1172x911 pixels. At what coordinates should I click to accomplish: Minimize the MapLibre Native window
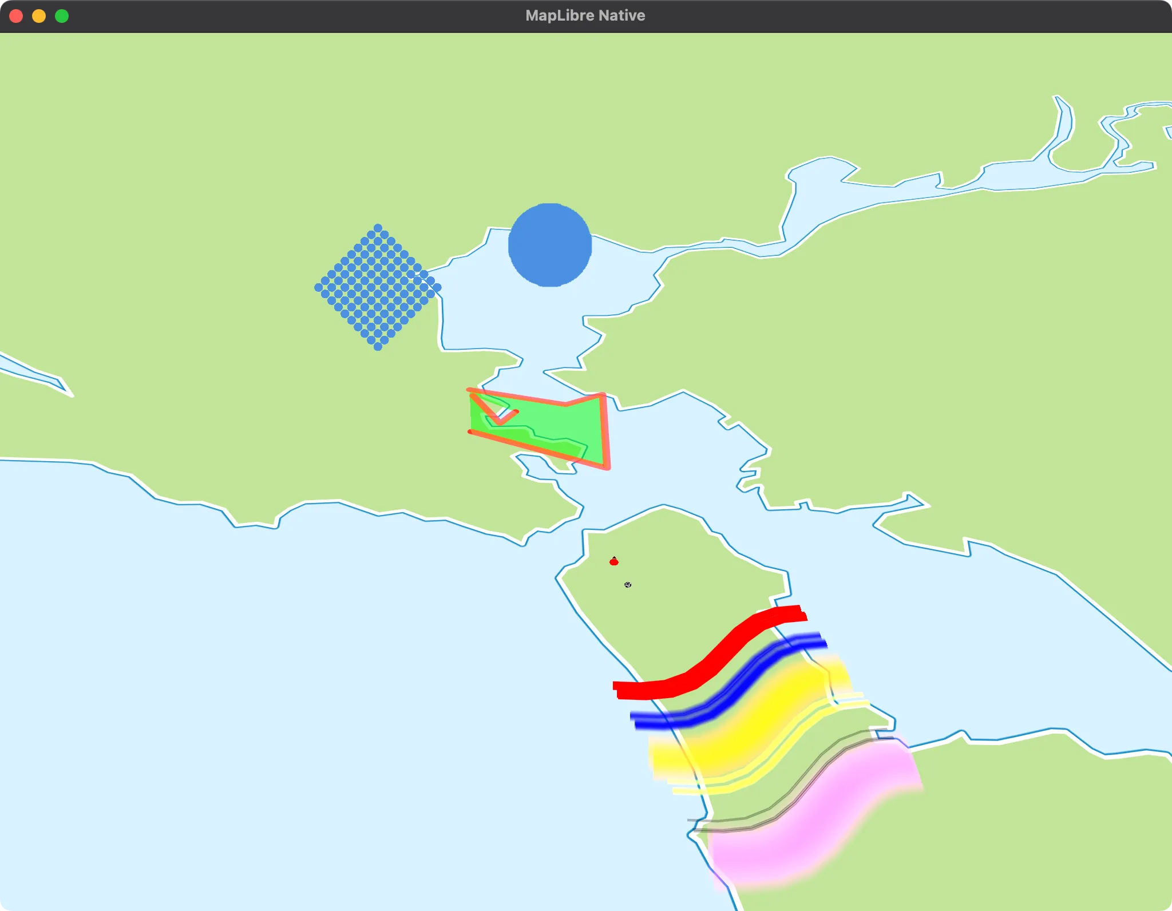tap(39, 16)
